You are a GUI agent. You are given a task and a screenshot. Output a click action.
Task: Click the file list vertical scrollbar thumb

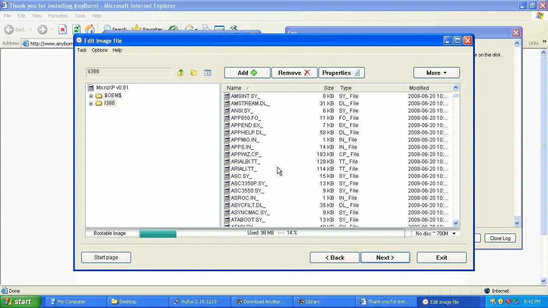click(x=456, y=95)
